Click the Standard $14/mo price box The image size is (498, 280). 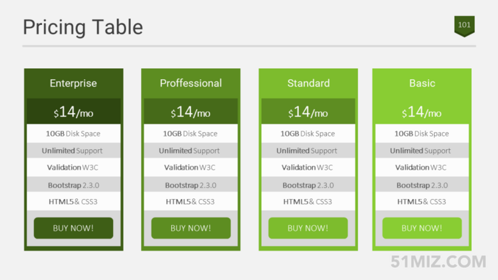308,112
